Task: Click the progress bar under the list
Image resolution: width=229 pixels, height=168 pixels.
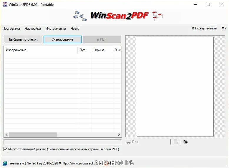Action: [63, 142]
